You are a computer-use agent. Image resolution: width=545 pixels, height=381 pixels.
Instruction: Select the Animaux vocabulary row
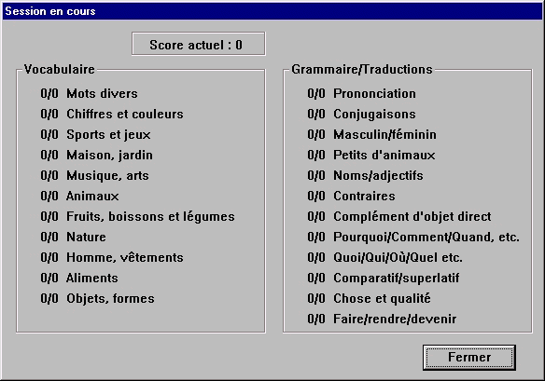click(79, 196)
